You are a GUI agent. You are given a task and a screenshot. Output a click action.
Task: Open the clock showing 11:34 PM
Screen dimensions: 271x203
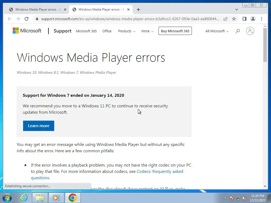(x=258, y=198)
